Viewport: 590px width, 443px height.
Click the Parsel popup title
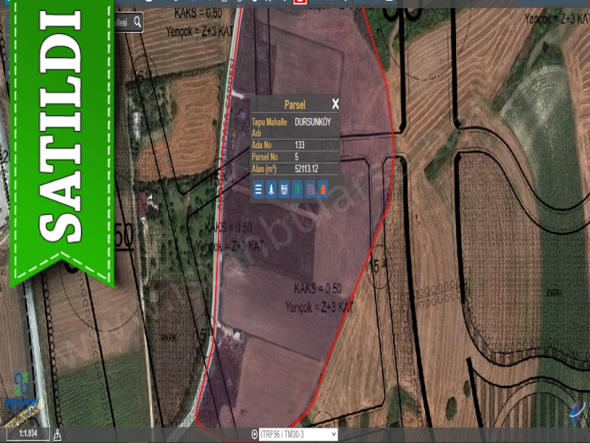(295, 105)
